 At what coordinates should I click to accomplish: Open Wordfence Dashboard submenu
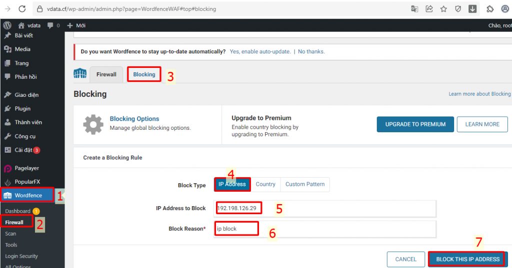point(17,211)
